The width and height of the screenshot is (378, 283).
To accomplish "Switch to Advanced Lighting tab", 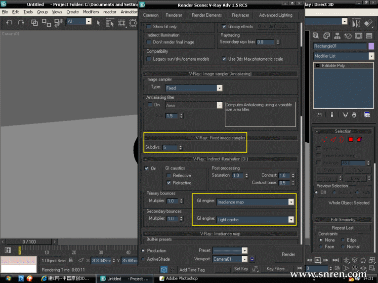I will (276, 15).
